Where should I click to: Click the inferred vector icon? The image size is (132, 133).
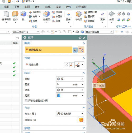(78, 65)
